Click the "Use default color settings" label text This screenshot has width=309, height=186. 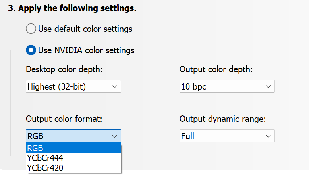(85, 29)
